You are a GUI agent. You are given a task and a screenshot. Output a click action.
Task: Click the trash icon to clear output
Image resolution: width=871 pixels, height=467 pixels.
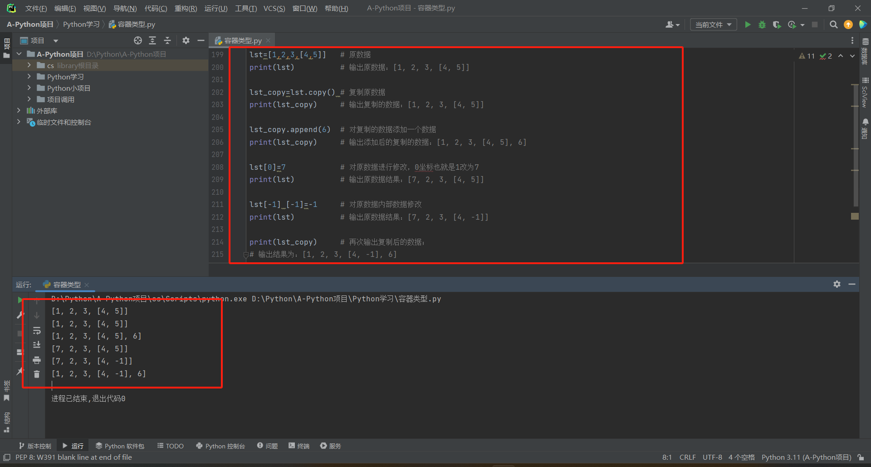[x=37, y=374]
